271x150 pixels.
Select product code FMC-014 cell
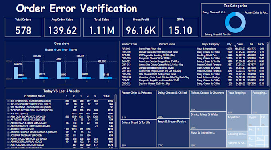click(126, 77)
